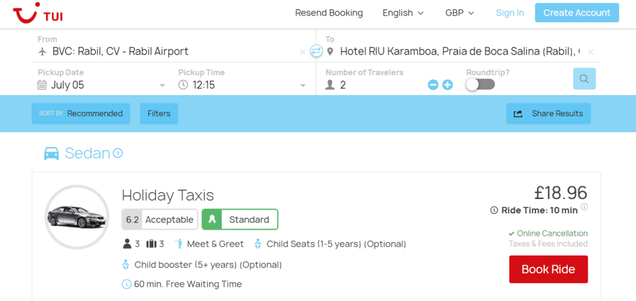636x301 pixels.
Task: Expand the Pickup Time dropdown
Action: (303, 85)
